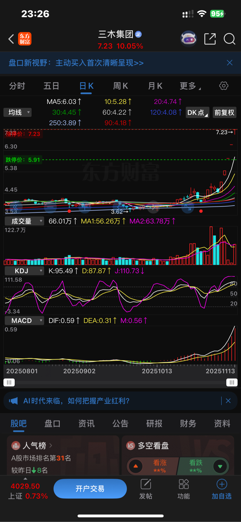Viewport: 241px width, 522px height.
Task: Tap the K:95.49 KDJ value
Action: point(63,271)
